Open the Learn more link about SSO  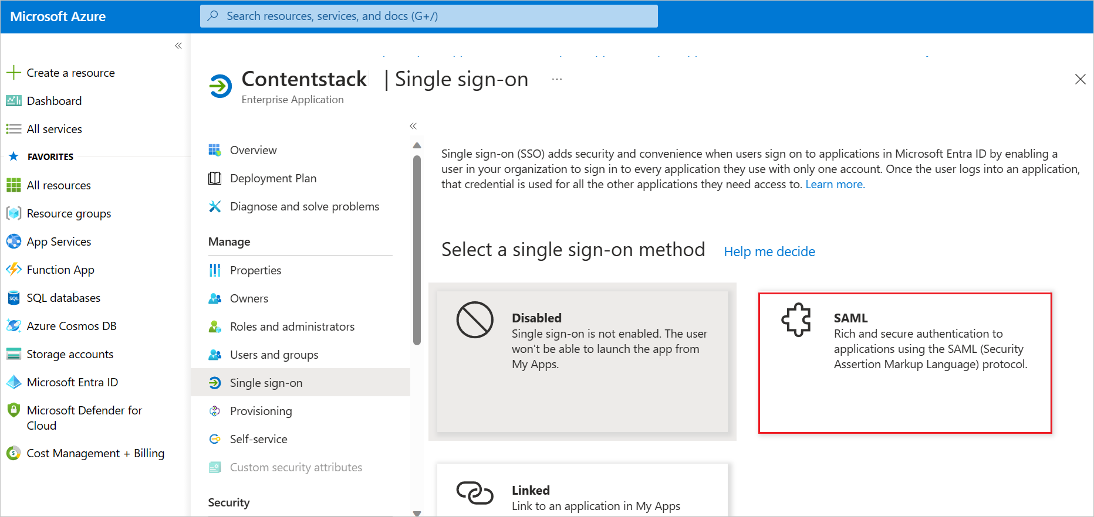coord(834,183)
